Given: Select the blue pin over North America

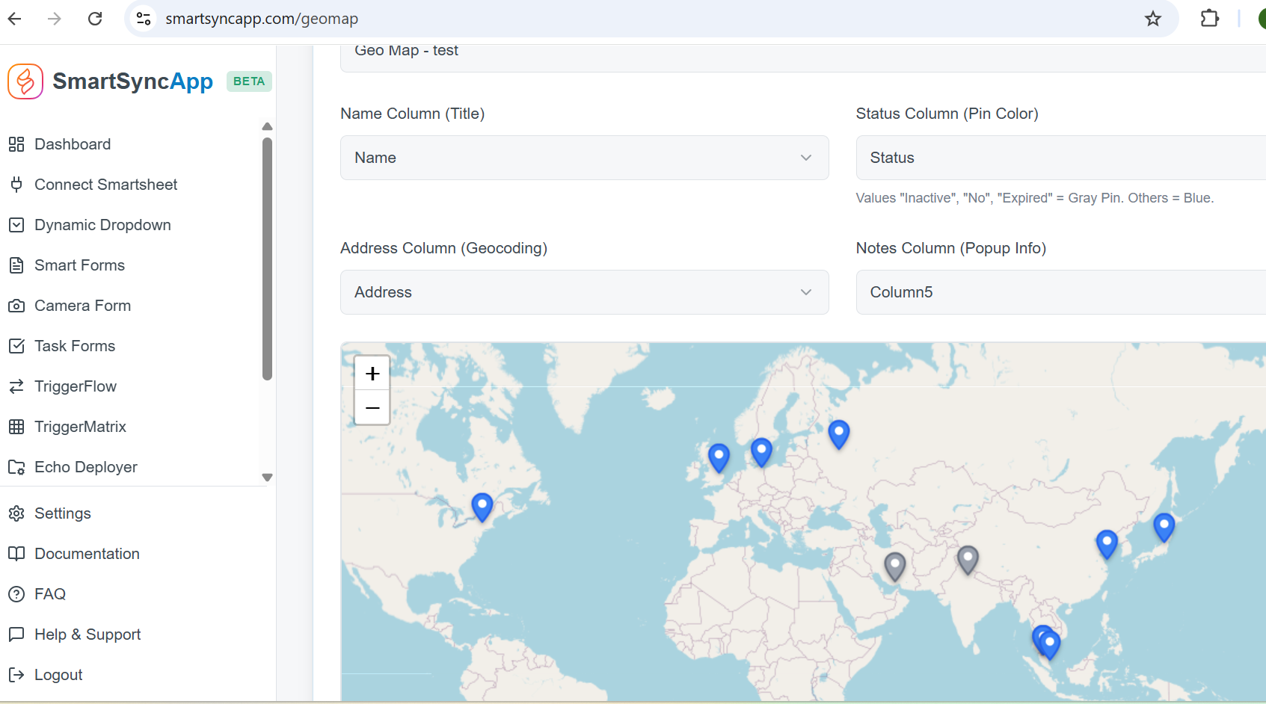Looking at the screenshot, I should [x=482, y=507].
